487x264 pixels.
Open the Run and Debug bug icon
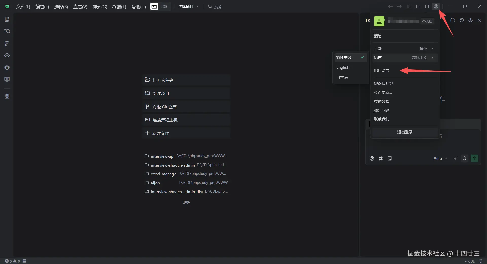(x=7, y=67)
